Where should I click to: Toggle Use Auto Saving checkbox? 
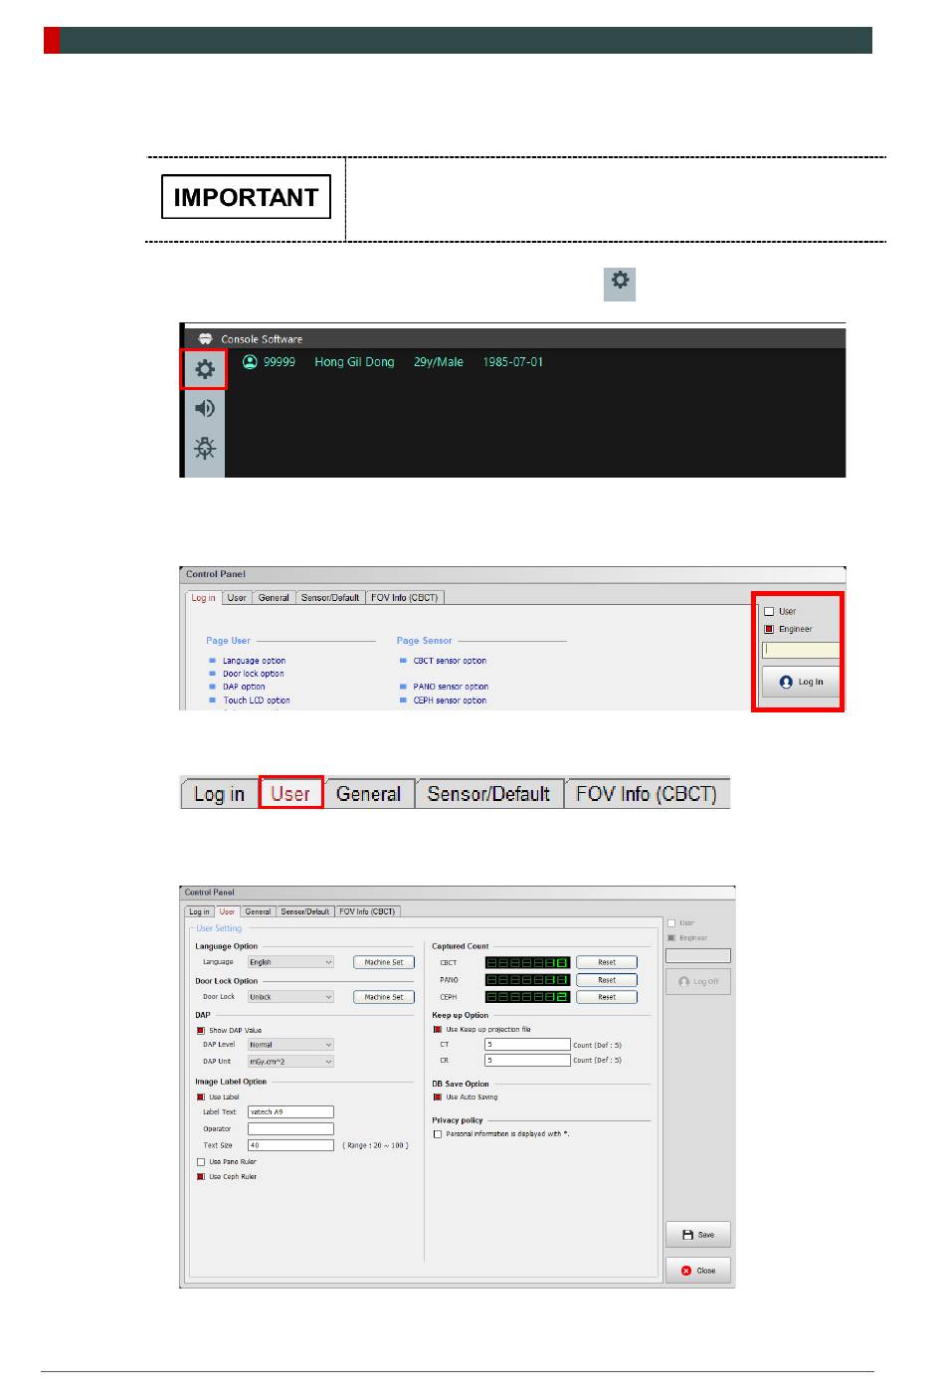438,1098
